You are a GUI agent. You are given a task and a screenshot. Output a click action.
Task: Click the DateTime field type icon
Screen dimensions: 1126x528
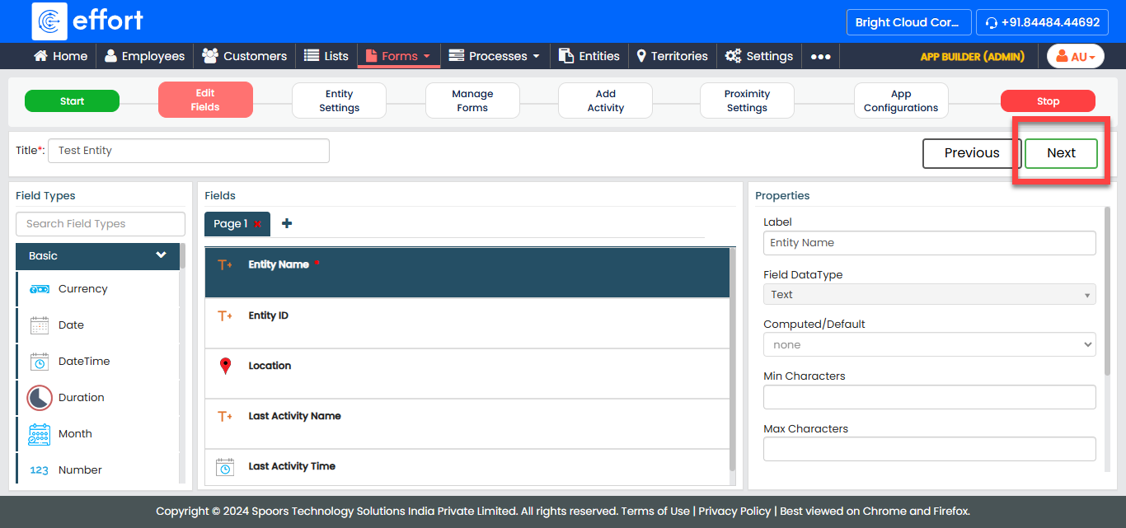point(39,362)
